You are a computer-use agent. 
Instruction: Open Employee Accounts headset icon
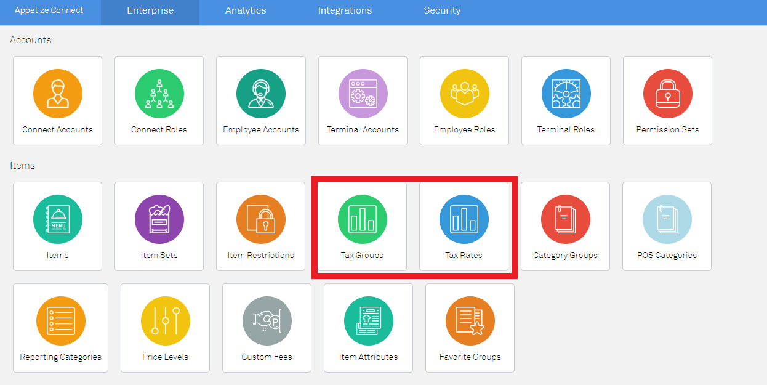(261, 94)
